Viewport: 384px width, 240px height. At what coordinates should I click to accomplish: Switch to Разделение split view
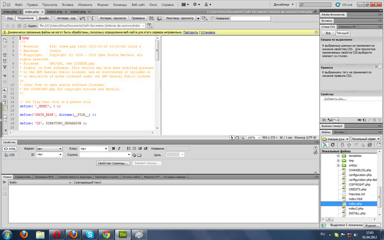(26, 18)
